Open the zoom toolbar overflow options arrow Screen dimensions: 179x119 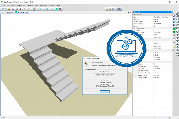click(121, 10)
